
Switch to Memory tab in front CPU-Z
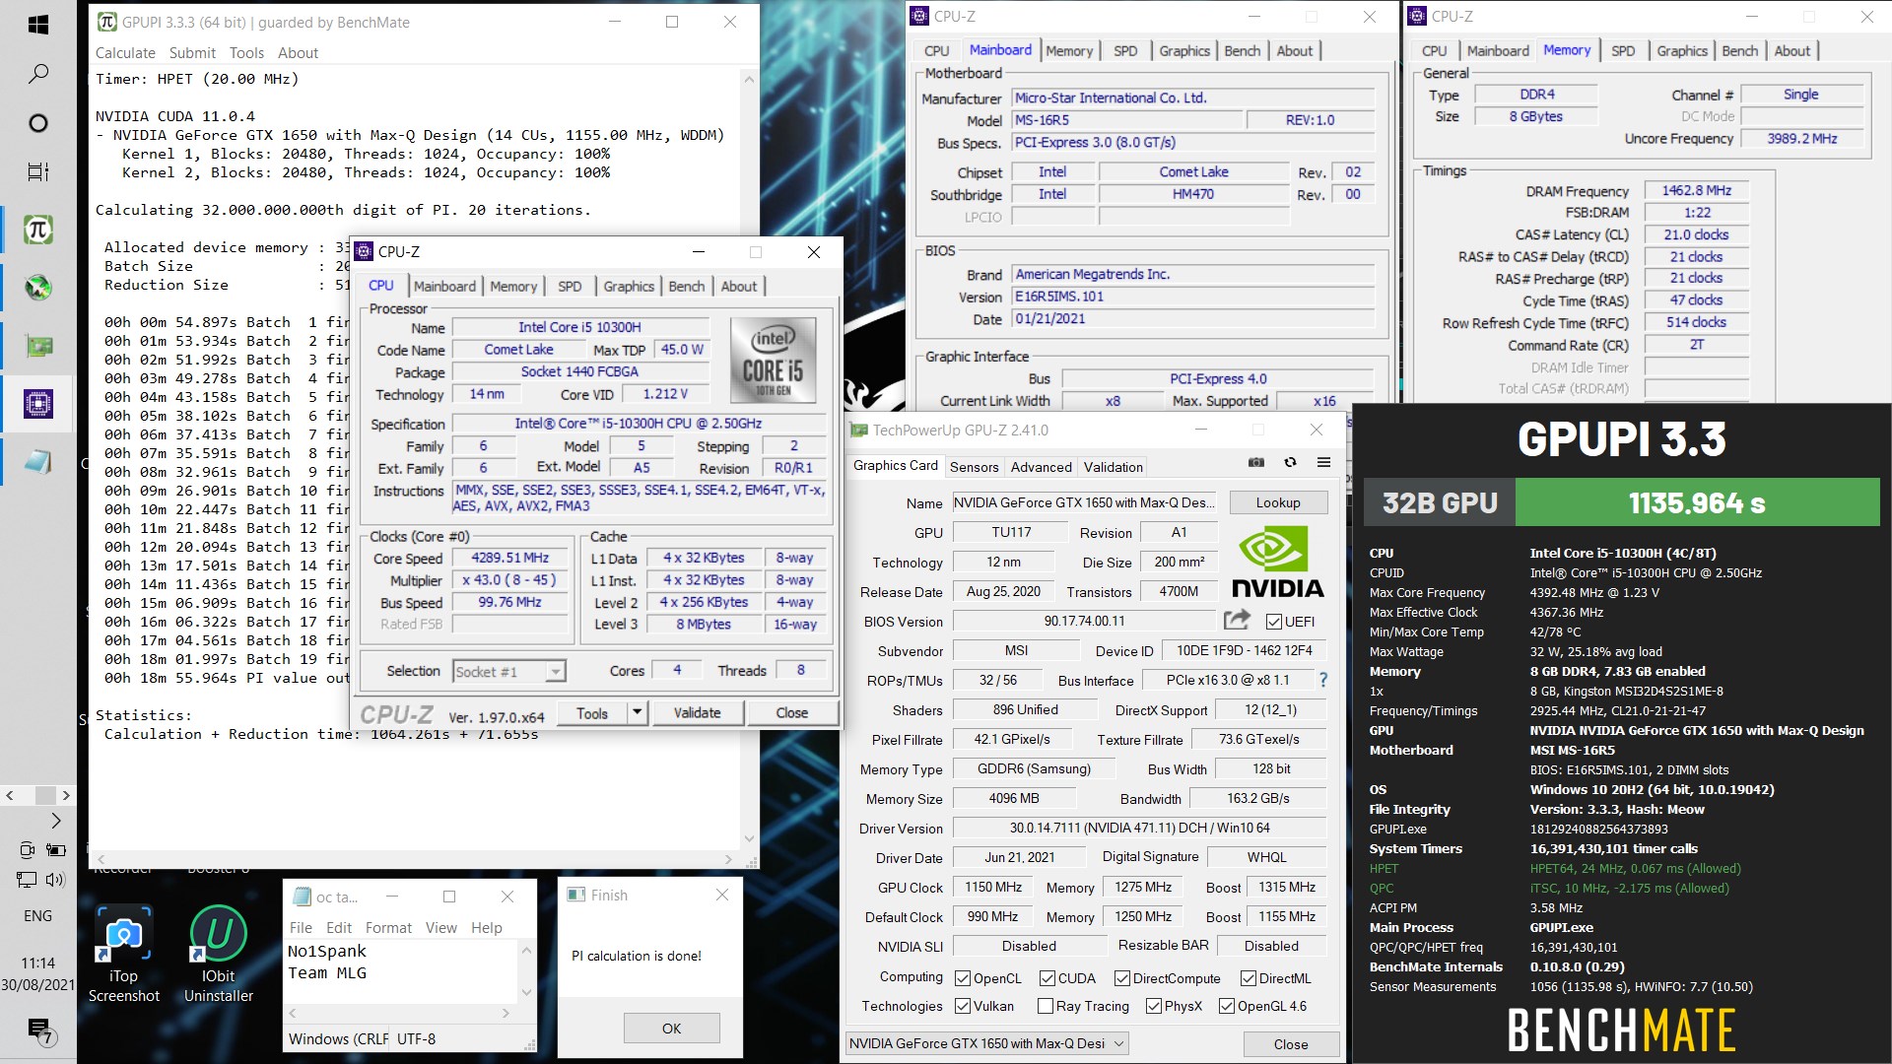(x=513, y=286)
